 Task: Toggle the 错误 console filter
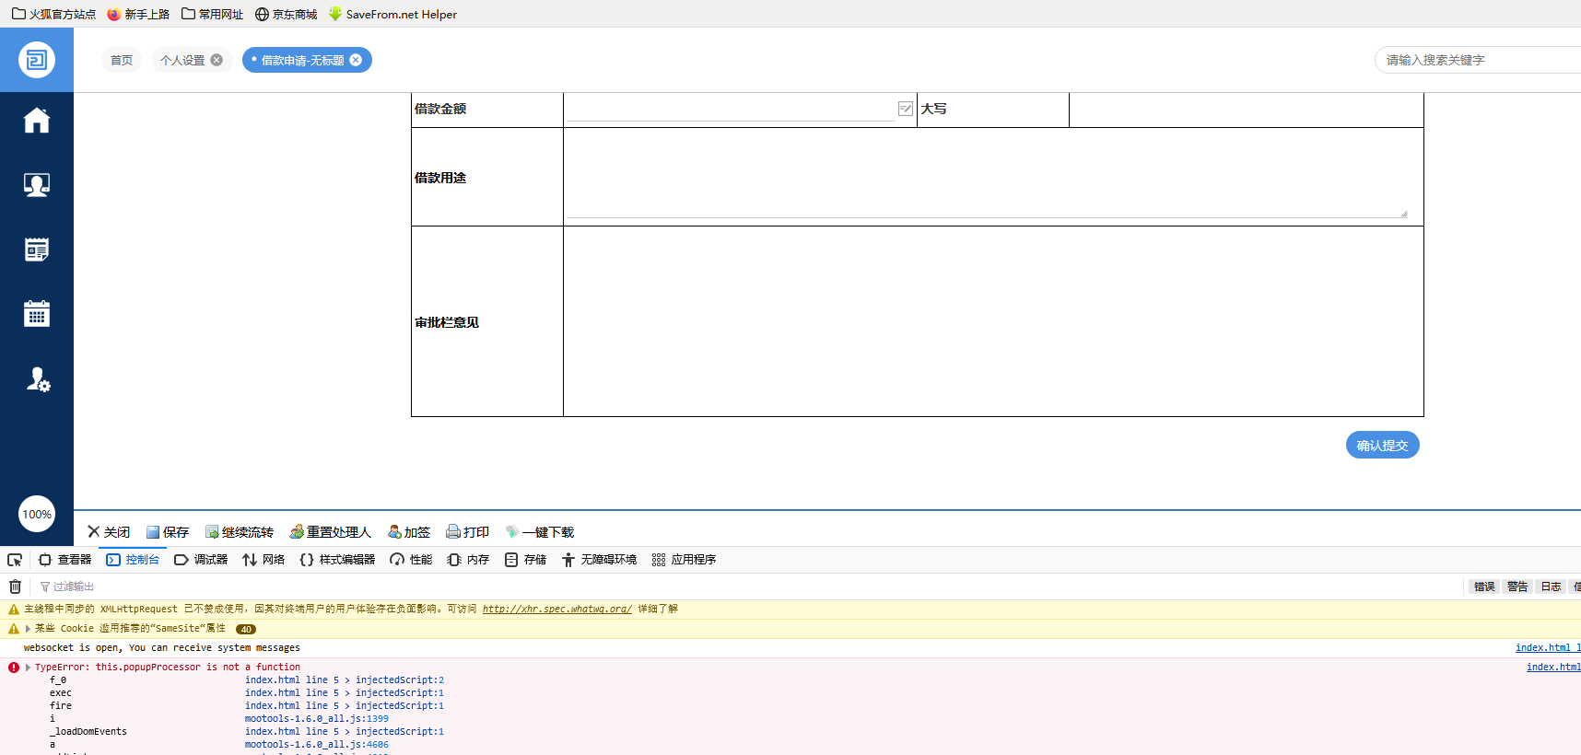click(x=1483, y=587)
